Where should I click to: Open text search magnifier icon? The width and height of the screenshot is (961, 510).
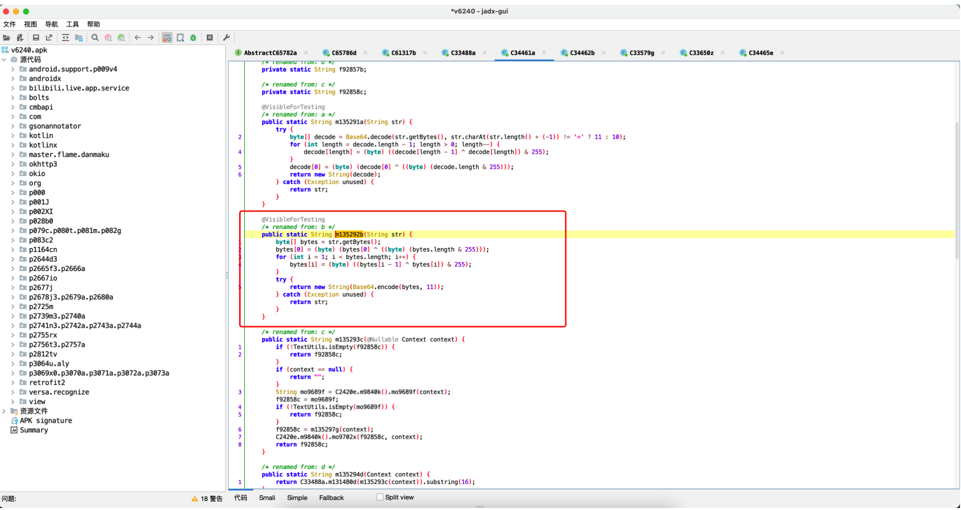(x=95, y=38)
